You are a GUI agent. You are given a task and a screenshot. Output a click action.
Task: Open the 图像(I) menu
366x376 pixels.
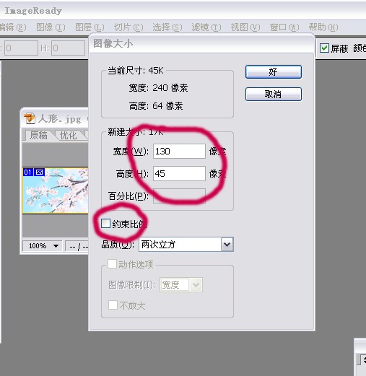[x=51, y=27]
